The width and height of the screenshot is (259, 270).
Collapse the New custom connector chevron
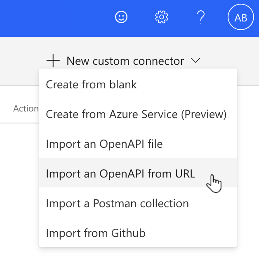[x=196, y=61]
